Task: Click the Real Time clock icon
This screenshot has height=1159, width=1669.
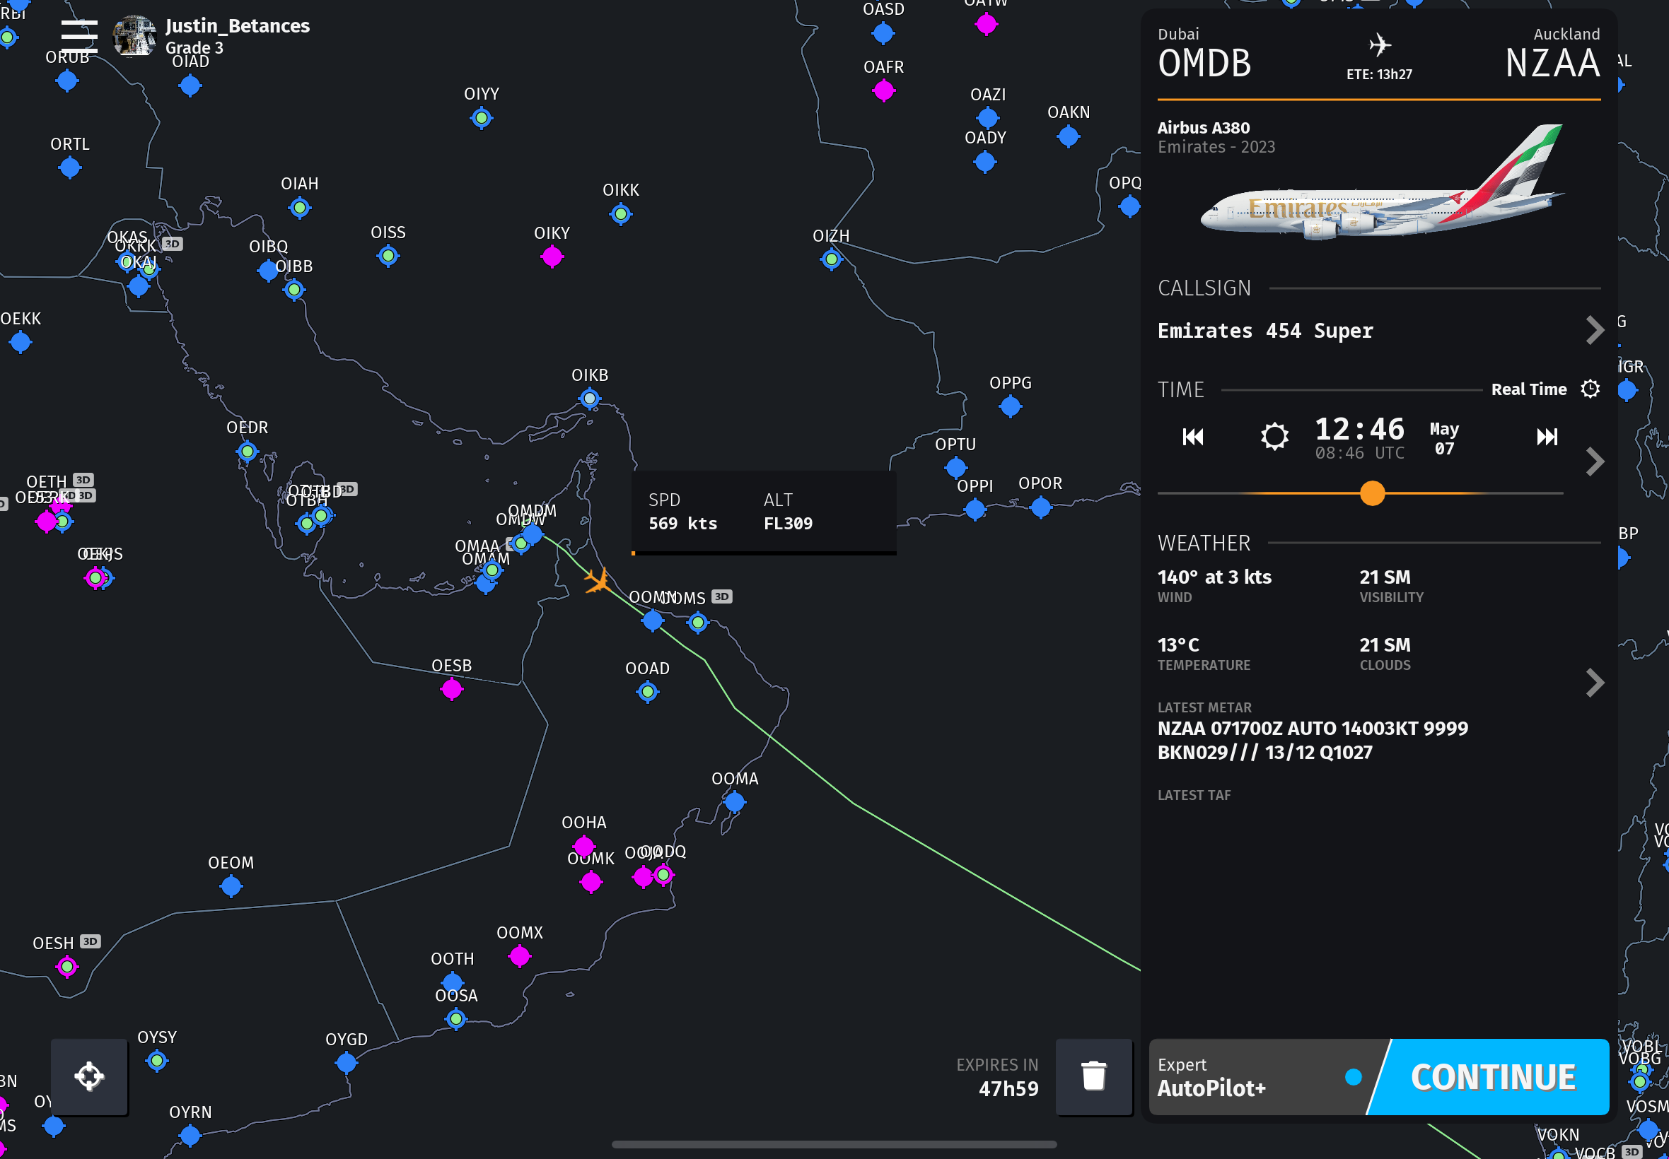Action: pyautogui.click(x=1591, y=389)
